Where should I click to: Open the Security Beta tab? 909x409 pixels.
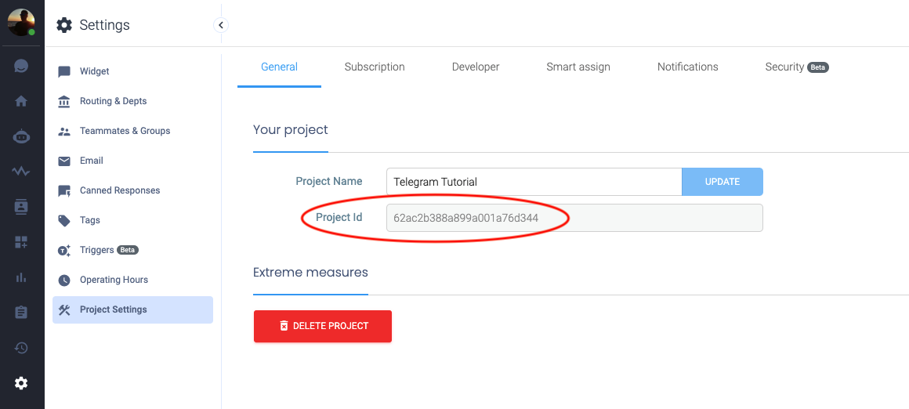pyautogui.click(x=796, y=67)
